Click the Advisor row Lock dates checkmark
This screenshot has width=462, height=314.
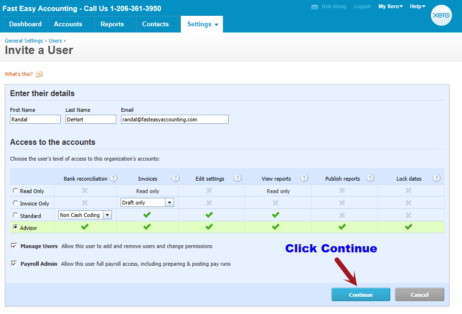pos(408,227)
